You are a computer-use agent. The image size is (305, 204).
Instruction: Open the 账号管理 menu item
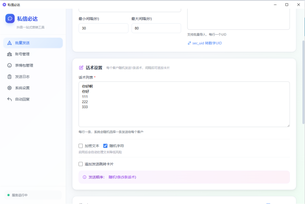[33, 54]
